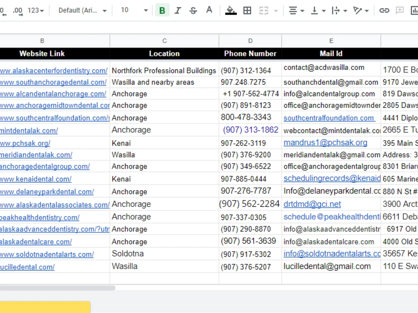Open alcandentalanchorage.com link
This screenshot has height=313, width=418.
coord(53,94)
